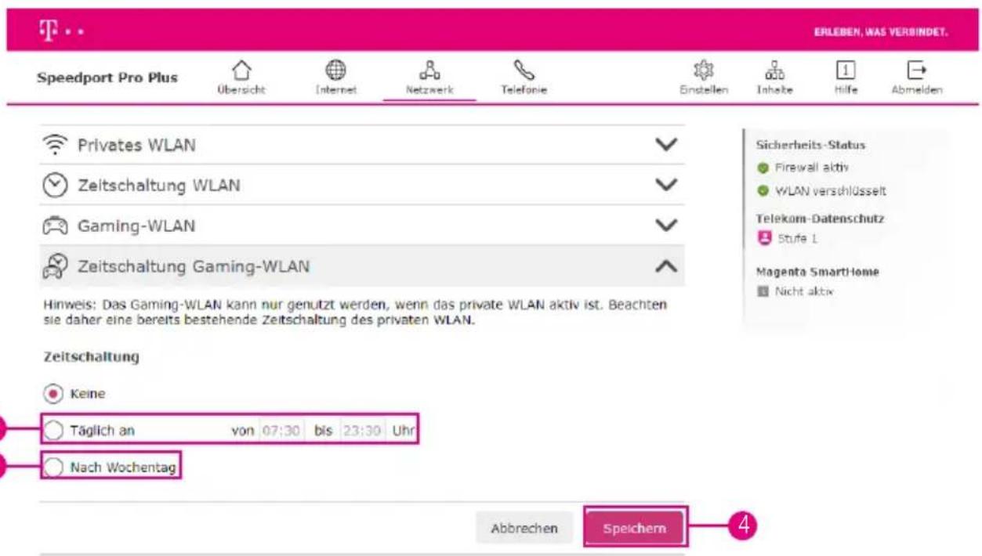The height and width of the screenshot is (556, 982).
Task: Click the Zeitschaltung WLAN section title
Action: [159, 186]
